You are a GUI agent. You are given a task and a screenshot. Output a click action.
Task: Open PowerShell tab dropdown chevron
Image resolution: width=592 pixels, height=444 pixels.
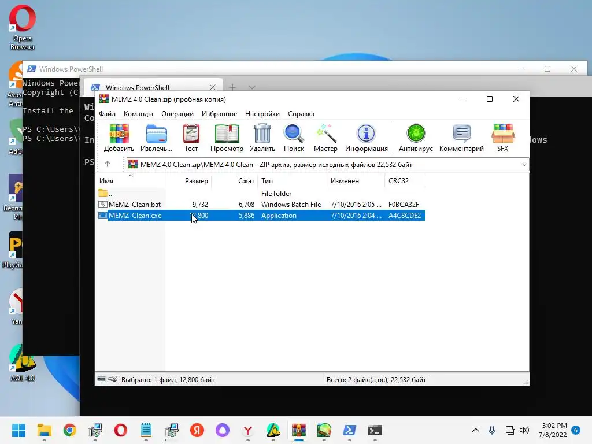[x=252, y=87]
